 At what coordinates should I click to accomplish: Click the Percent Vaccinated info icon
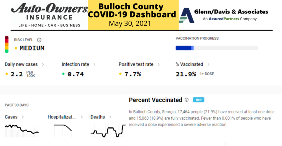187,100
